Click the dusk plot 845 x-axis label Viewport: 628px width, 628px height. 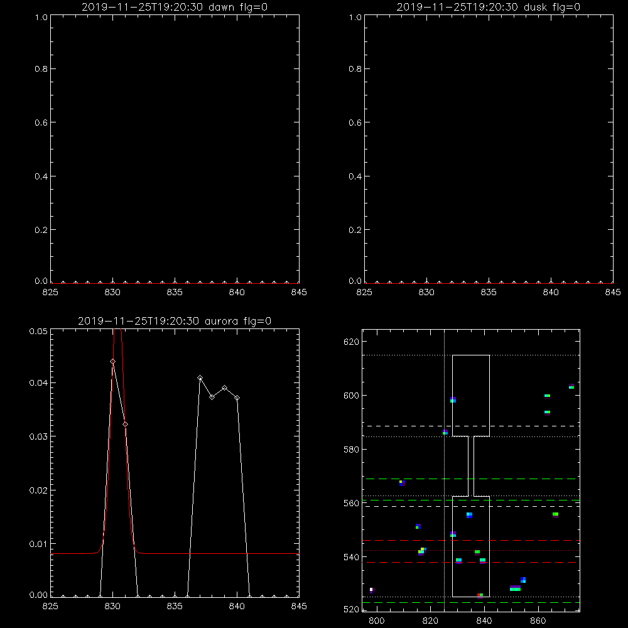pyautogui.click(x=613, y=293)
